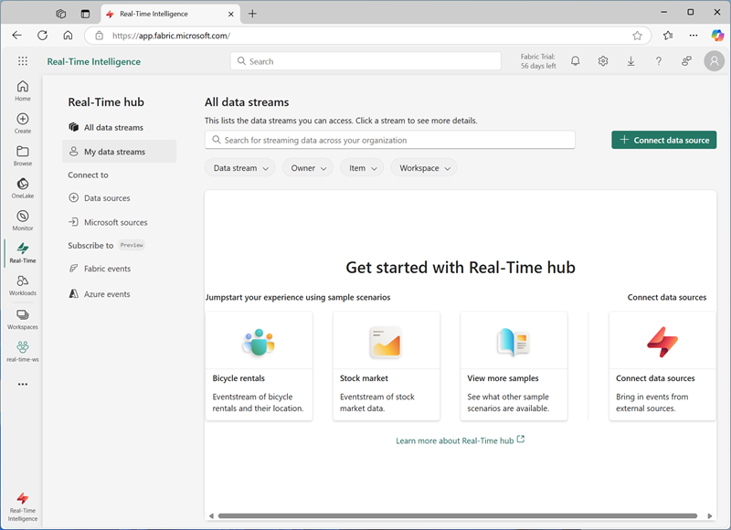
Task: Click the horizontal scrollbar thumb
Action: [x=458, y=515]
